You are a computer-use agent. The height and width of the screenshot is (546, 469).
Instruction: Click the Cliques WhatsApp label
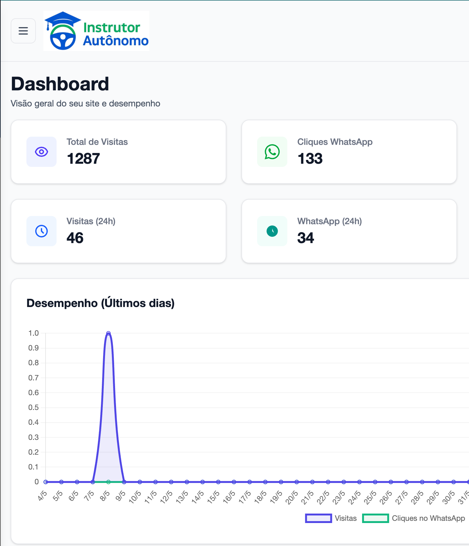335,142
